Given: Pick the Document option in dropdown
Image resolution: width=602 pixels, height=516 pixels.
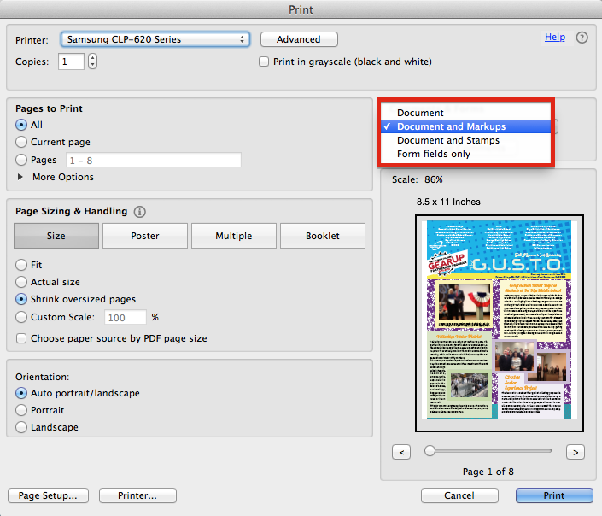Looking at the screenshot, I should coord(420,113).
